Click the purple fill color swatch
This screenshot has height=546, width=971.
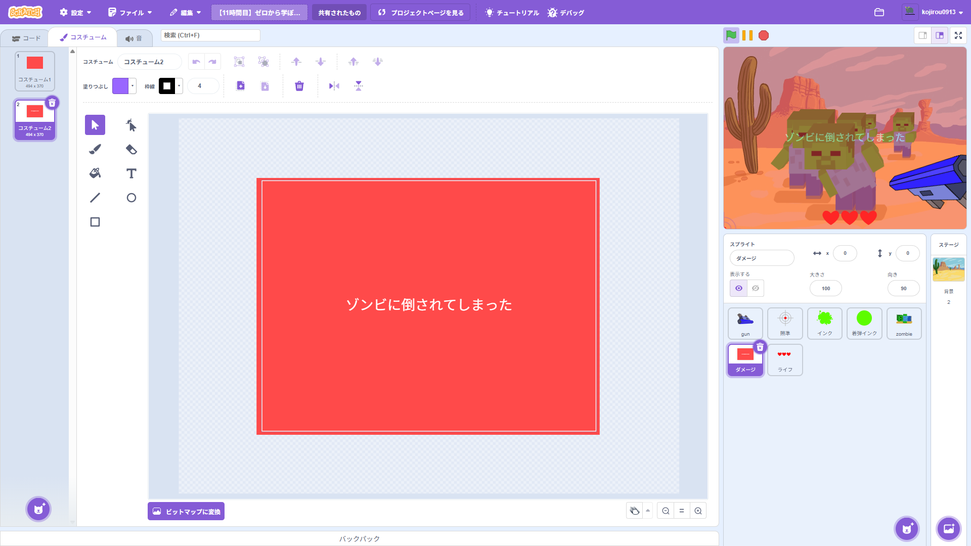[120, 86]
